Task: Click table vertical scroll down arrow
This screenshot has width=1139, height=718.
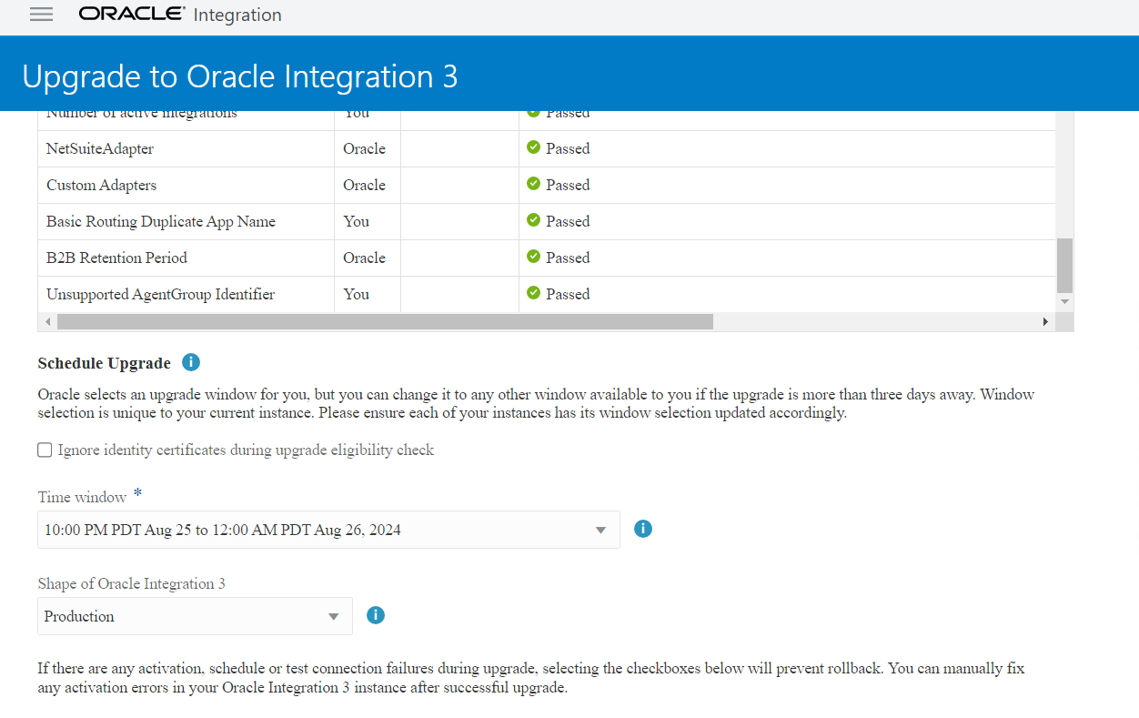Action: click(1064, 301)
